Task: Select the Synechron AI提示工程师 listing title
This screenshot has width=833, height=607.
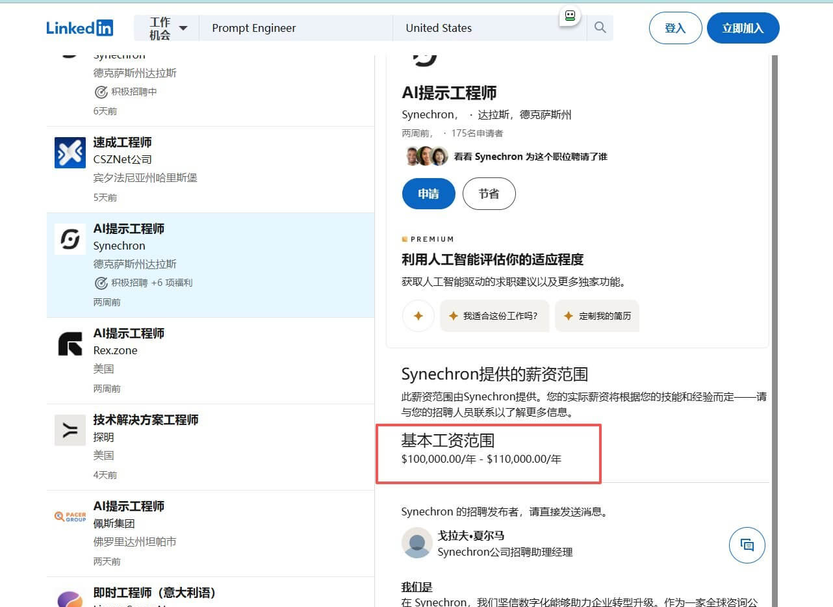Action: pyautogui.click(x=129, y=228)
